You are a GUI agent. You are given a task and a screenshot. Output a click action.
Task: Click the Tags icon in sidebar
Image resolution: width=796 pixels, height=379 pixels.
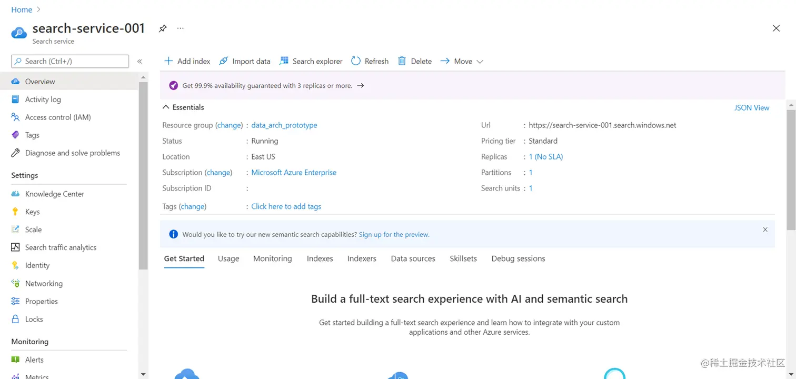[15, 135]
